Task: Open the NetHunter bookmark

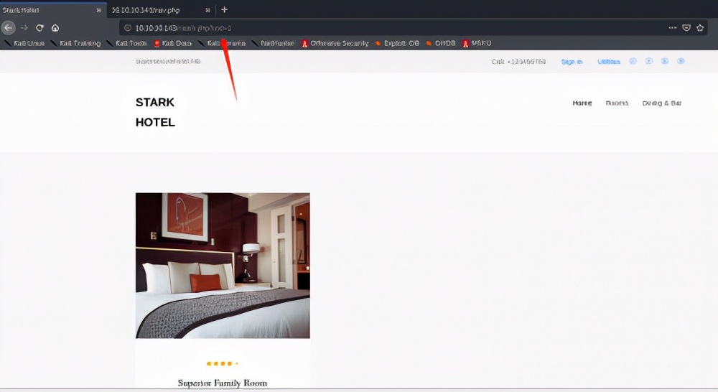Action: point(273,43)
